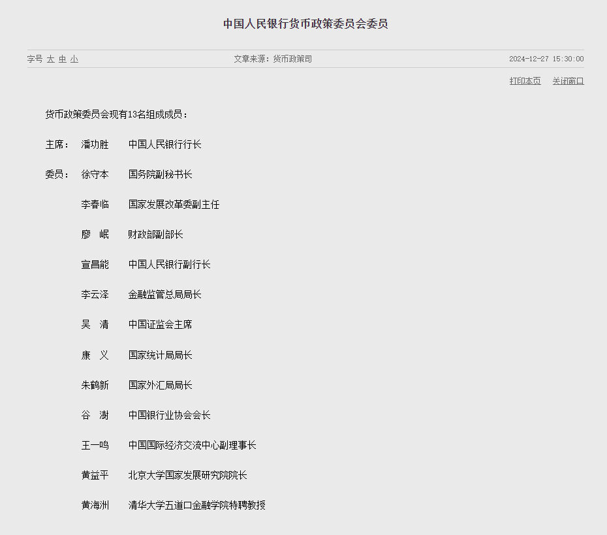Image resolution: width=607 pixels, height=535 pixels.
Task: Click the 打印本页 print link
Action: [525, 81]
